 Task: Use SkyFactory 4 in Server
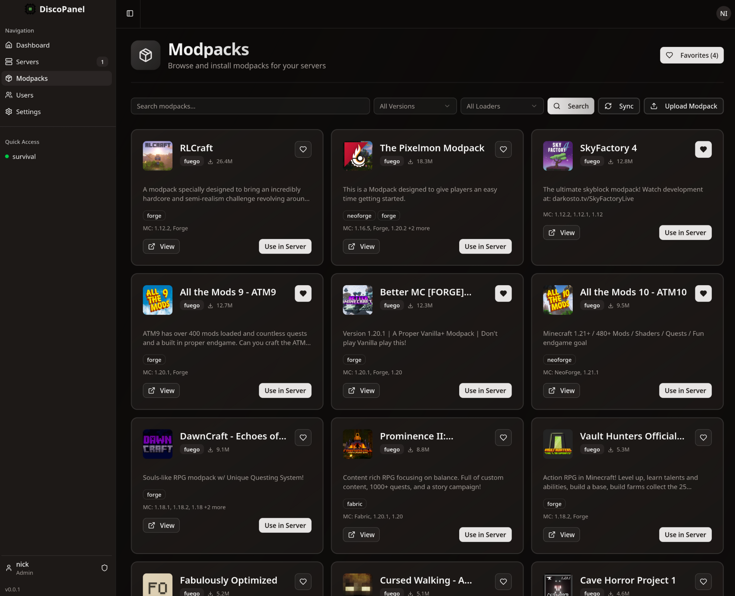(x=685, y=233)
